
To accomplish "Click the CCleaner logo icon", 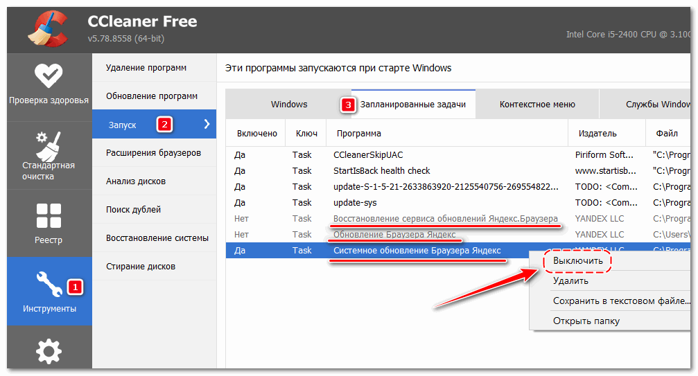I will 46,28.
